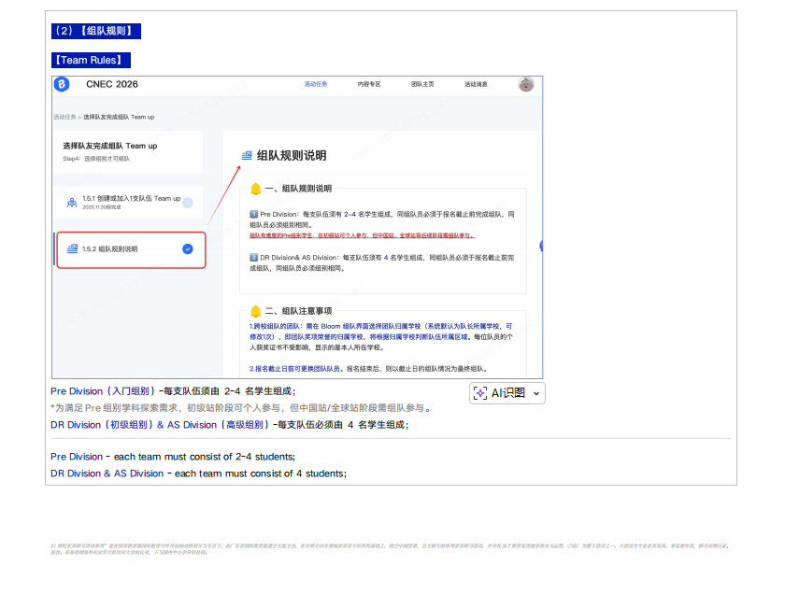
Task: Select the 1.5.1 创建或加入1支队伍 step
Action: point(130,202)
